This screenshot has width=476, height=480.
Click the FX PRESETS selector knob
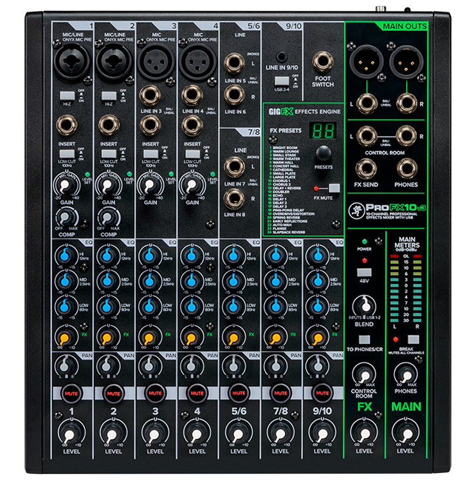click(x=323, y=152)
